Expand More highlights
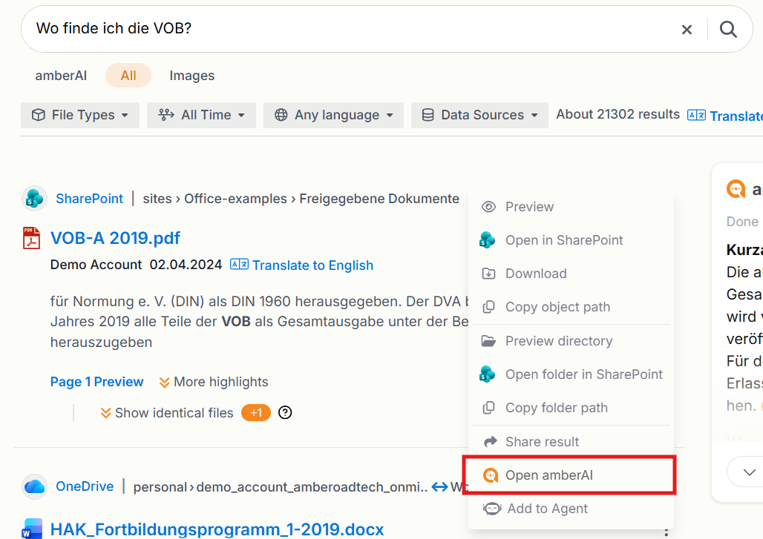 click(x=214, y=382)
